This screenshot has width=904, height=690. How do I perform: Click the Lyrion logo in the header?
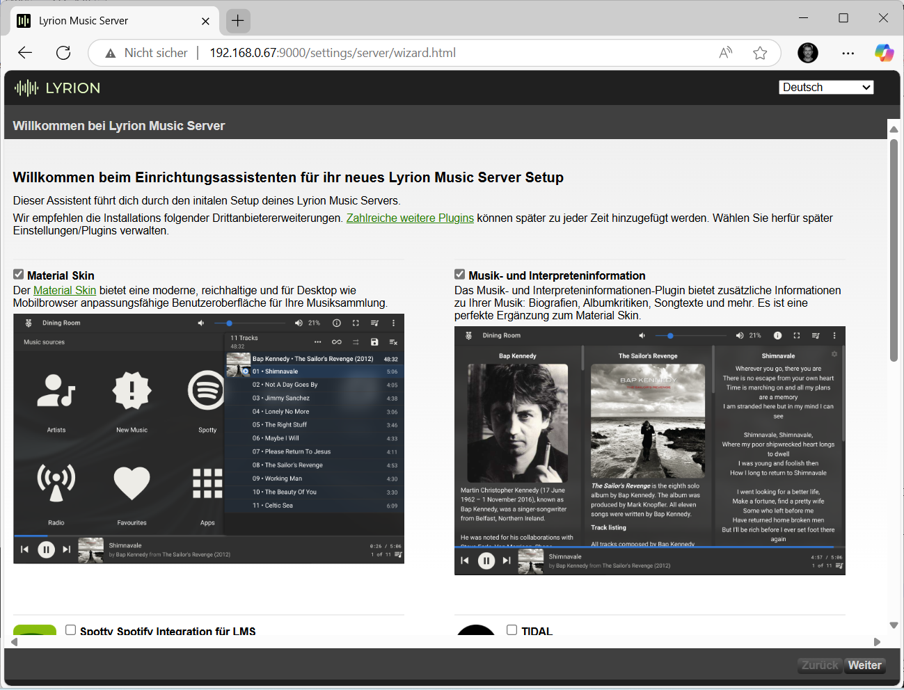click(57, 88)
